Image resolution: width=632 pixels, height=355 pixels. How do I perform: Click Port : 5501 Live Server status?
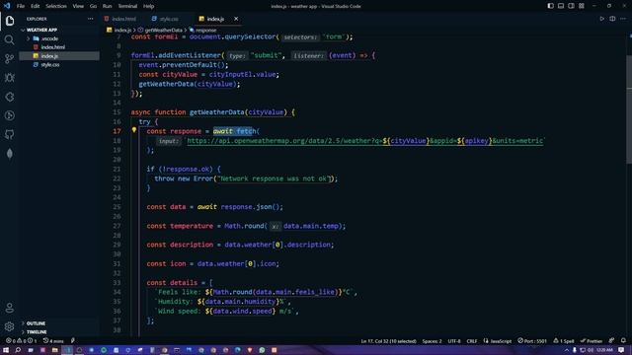[x=532, y=341]
